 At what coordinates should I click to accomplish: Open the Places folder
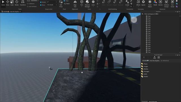click(x=145, y=64)
